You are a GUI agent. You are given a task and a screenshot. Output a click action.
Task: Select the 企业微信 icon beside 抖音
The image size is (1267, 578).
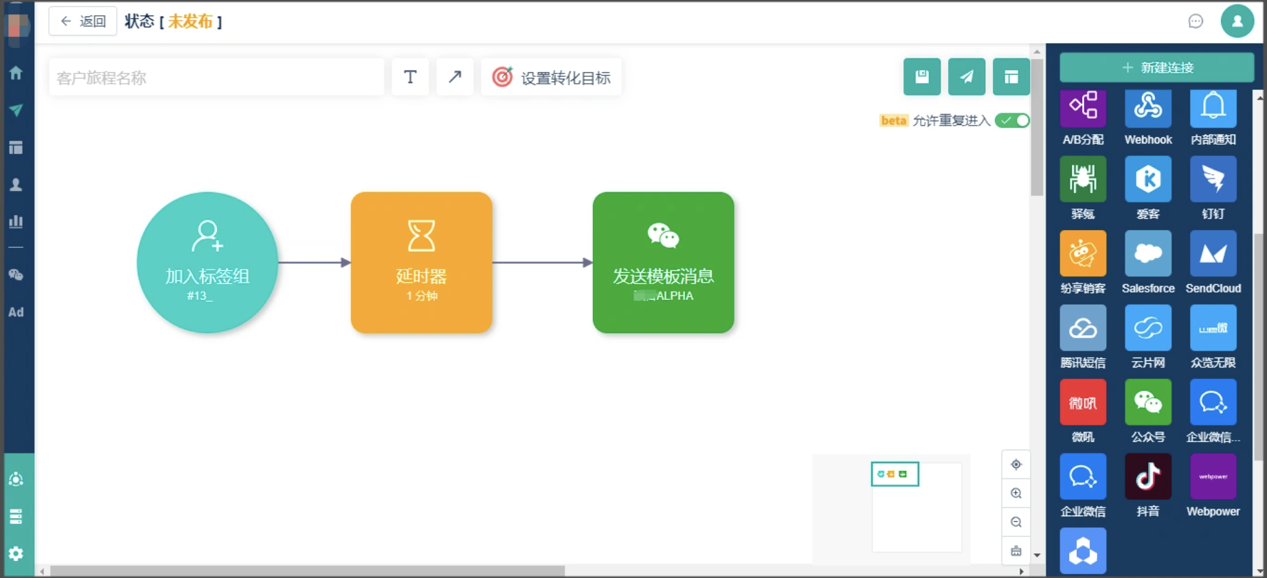click(1083, 476)
